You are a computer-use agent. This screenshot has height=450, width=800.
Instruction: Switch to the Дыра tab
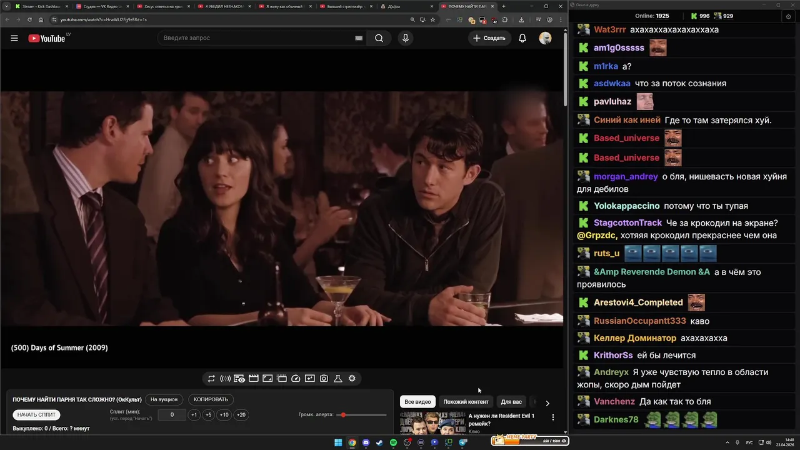pyautogui.click(x=406, y=6)
